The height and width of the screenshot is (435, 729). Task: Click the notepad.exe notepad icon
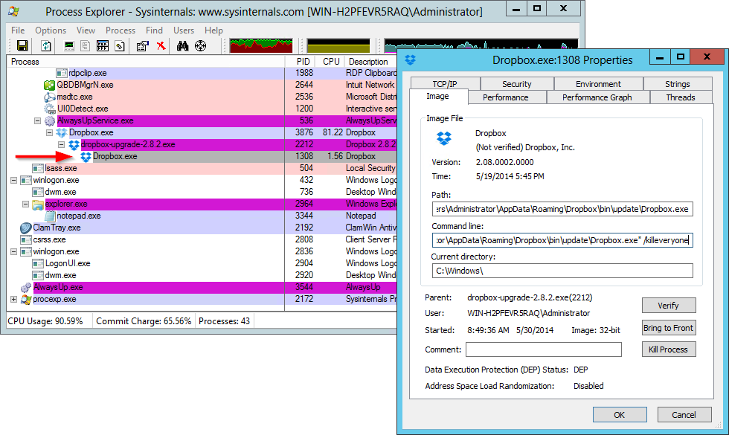[50, 216]
